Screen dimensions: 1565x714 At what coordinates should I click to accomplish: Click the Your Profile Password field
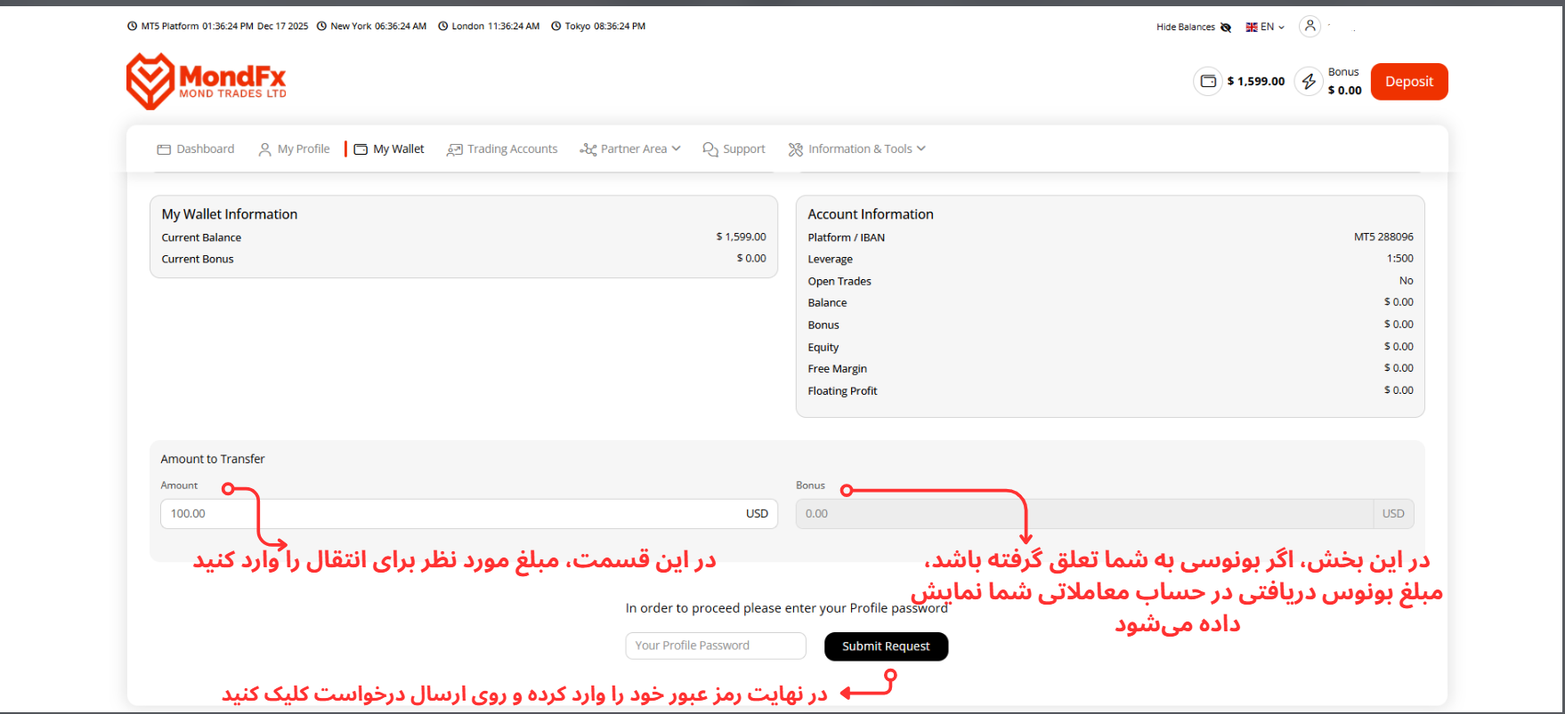pos(715,646)
